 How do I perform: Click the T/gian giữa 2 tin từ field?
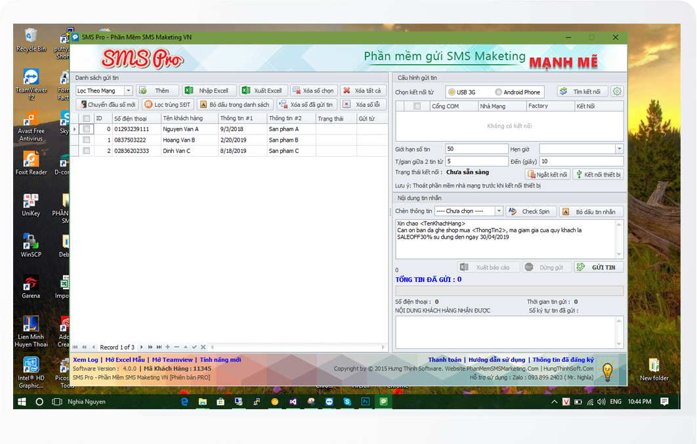(476, 161)
